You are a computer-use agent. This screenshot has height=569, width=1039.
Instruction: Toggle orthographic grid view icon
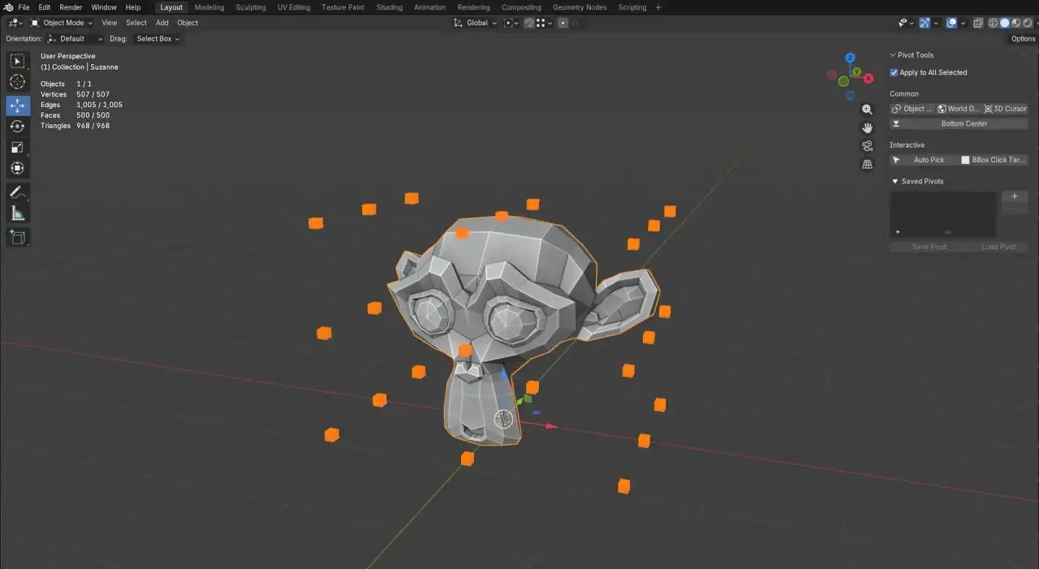click(867, 165)
